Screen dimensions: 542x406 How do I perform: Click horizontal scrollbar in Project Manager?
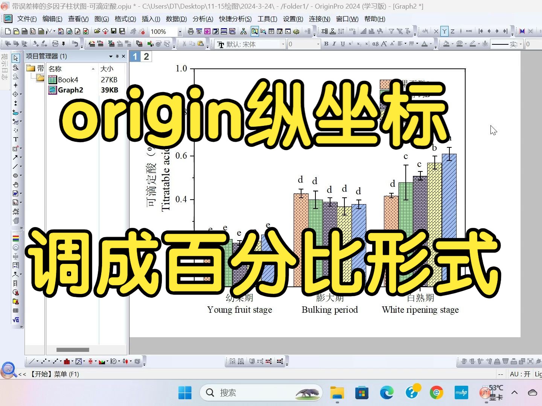tap(73, 350)
